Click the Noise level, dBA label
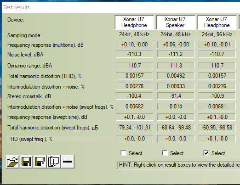The image size is (240, 185). [x=25, y=55]
